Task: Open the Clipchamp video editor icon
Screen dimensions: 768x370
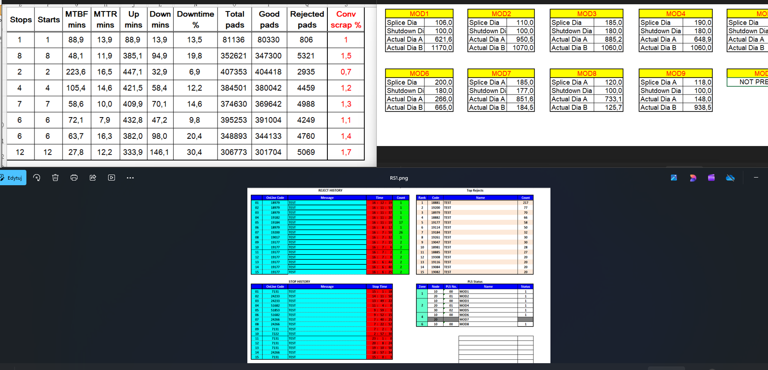Action: coord(711,178)
